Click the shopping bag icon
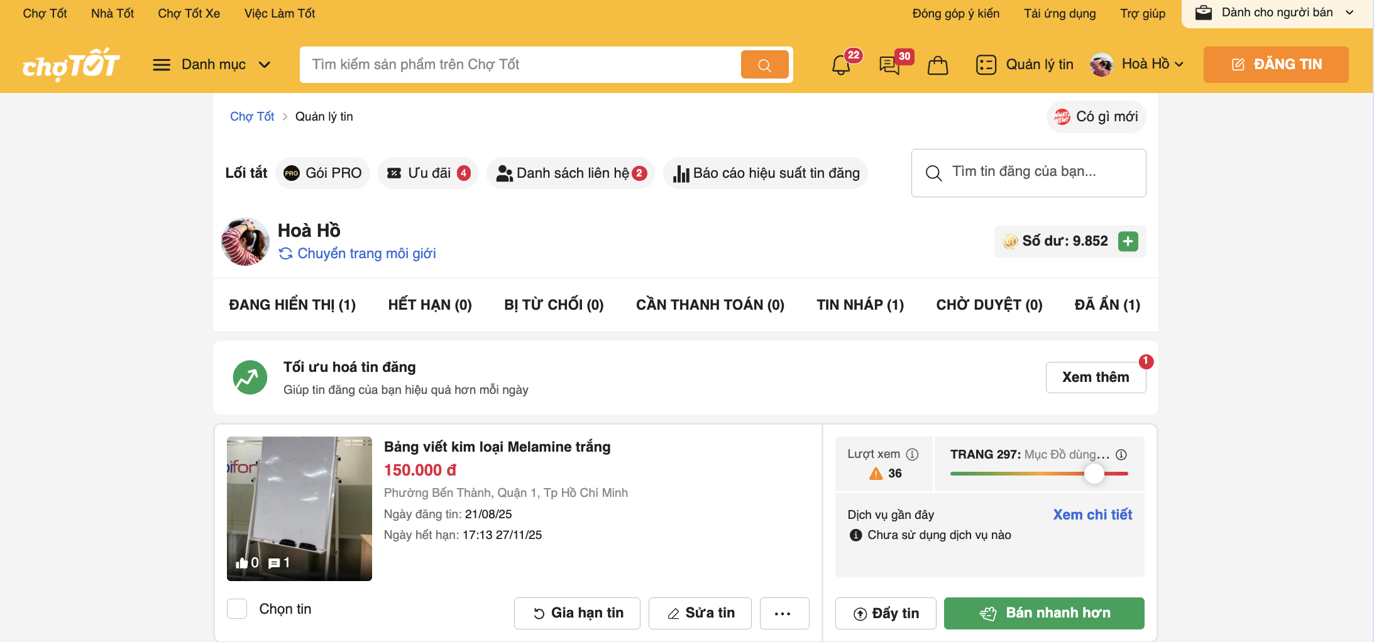This screenshot has height=642, width=1374. pos(937,65)
